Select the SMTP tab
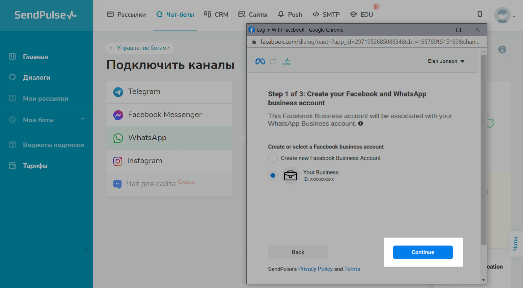Viewport: 523px width, 288px height. coord(326,14)
